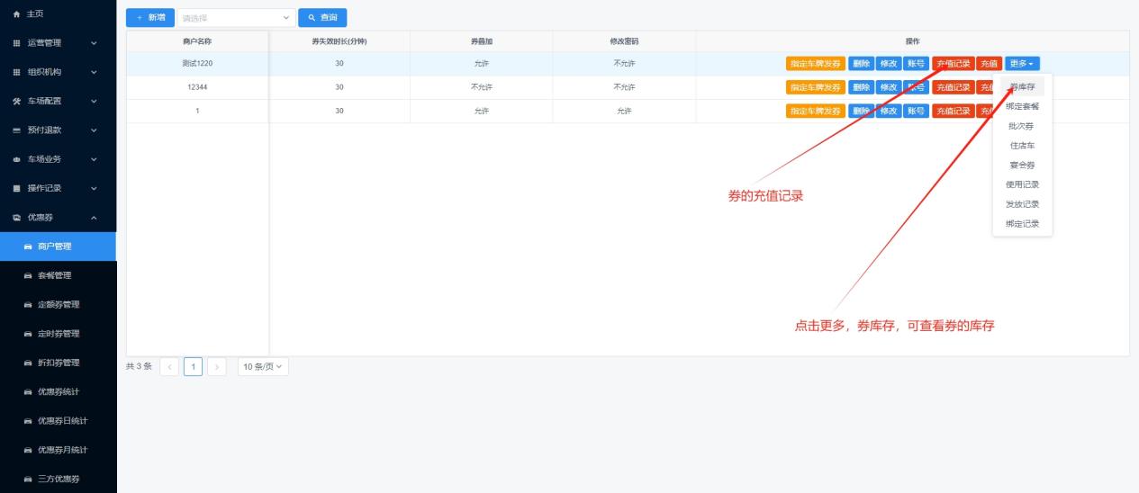Image resolution: width=1139 pixels, height=493 pixels.
Task: Click 删除 button for merchant 1
Action: (861, 111)
